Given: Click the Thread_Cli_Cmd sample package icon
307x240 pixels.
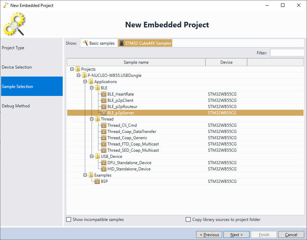Looking at the screenshot, I should (x=104, y=125).
